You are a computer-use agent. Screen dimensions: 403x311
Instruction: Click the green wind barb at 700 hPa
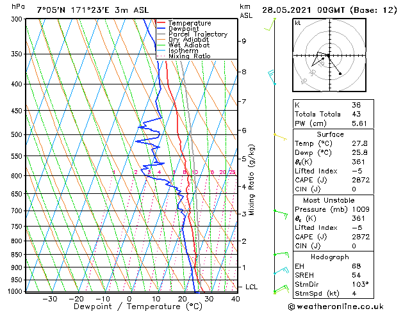coord(281,214)
